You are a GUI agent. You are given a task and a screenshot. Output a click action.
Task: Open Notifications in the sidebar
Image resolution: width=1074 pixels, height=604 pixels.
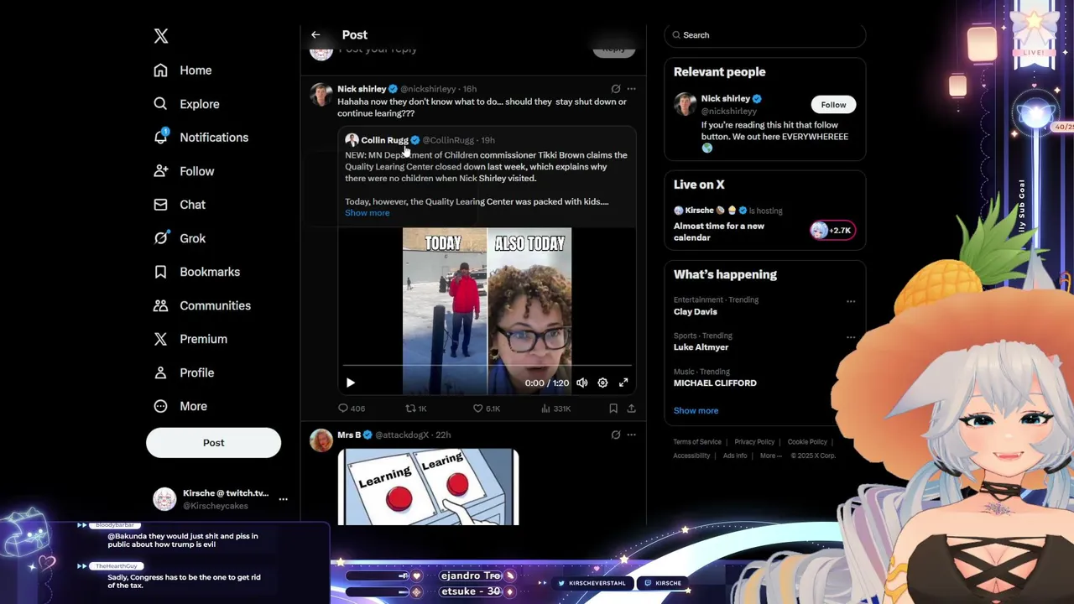point(214,138)
